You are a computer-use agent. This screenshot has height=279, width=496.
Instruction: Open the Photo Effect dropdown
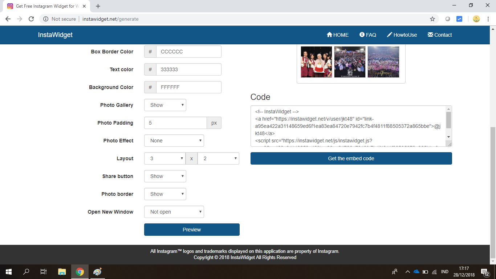174,141
